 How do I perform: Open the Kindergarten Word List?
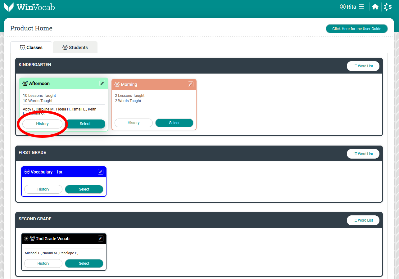(363, 66)
